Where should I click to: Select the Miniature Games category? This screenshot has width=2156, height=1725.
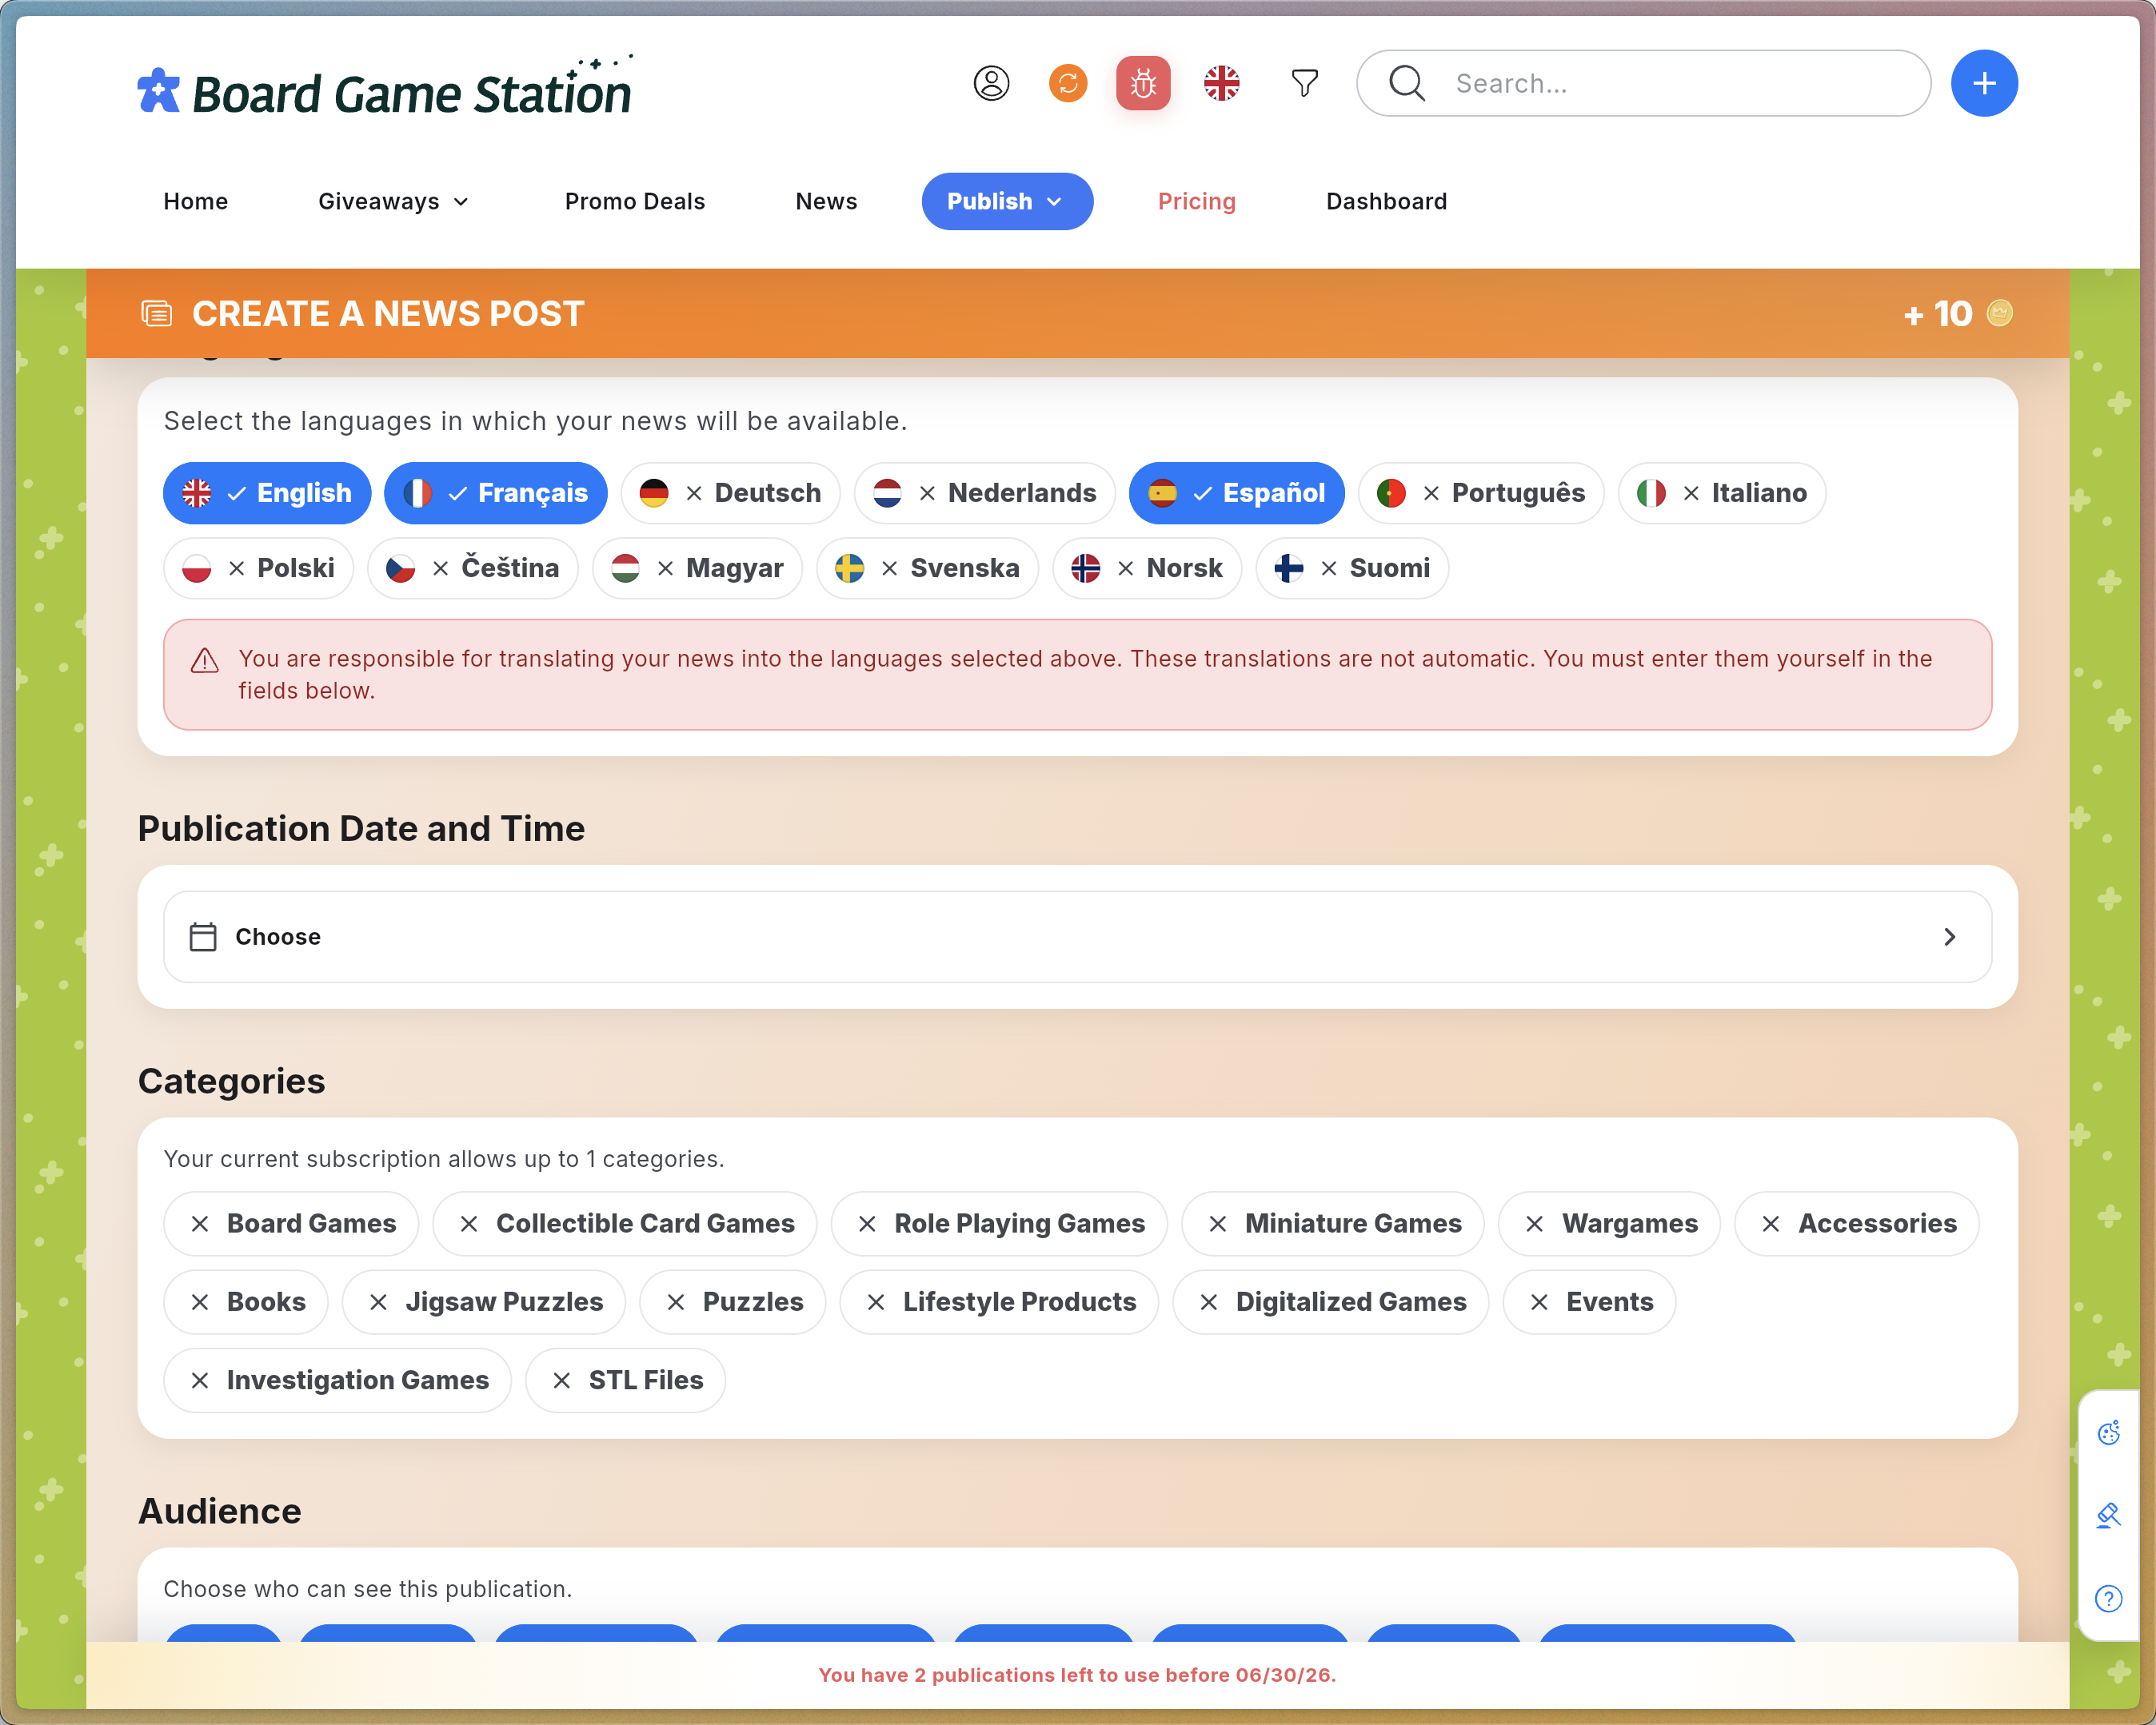pyautogui.click(x=1333, y=1223)
